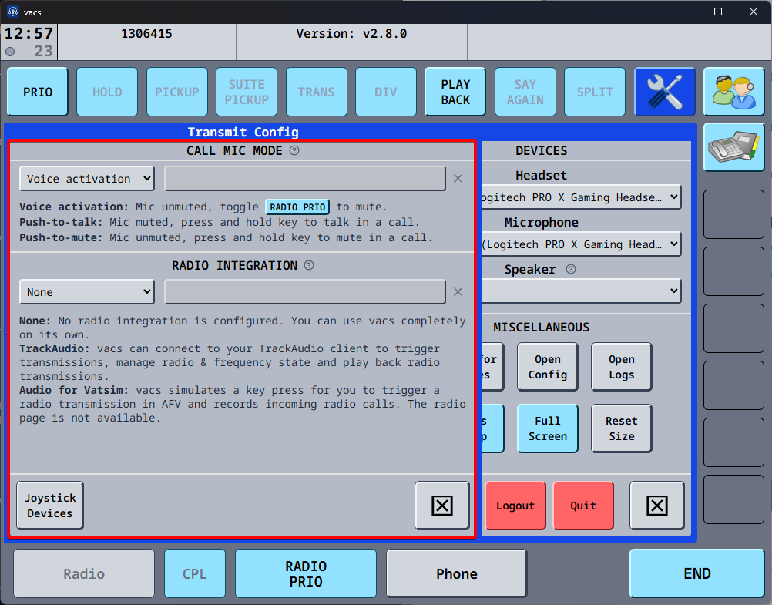Show help for Call Mic Mode
772x605 pixels.
294,151
